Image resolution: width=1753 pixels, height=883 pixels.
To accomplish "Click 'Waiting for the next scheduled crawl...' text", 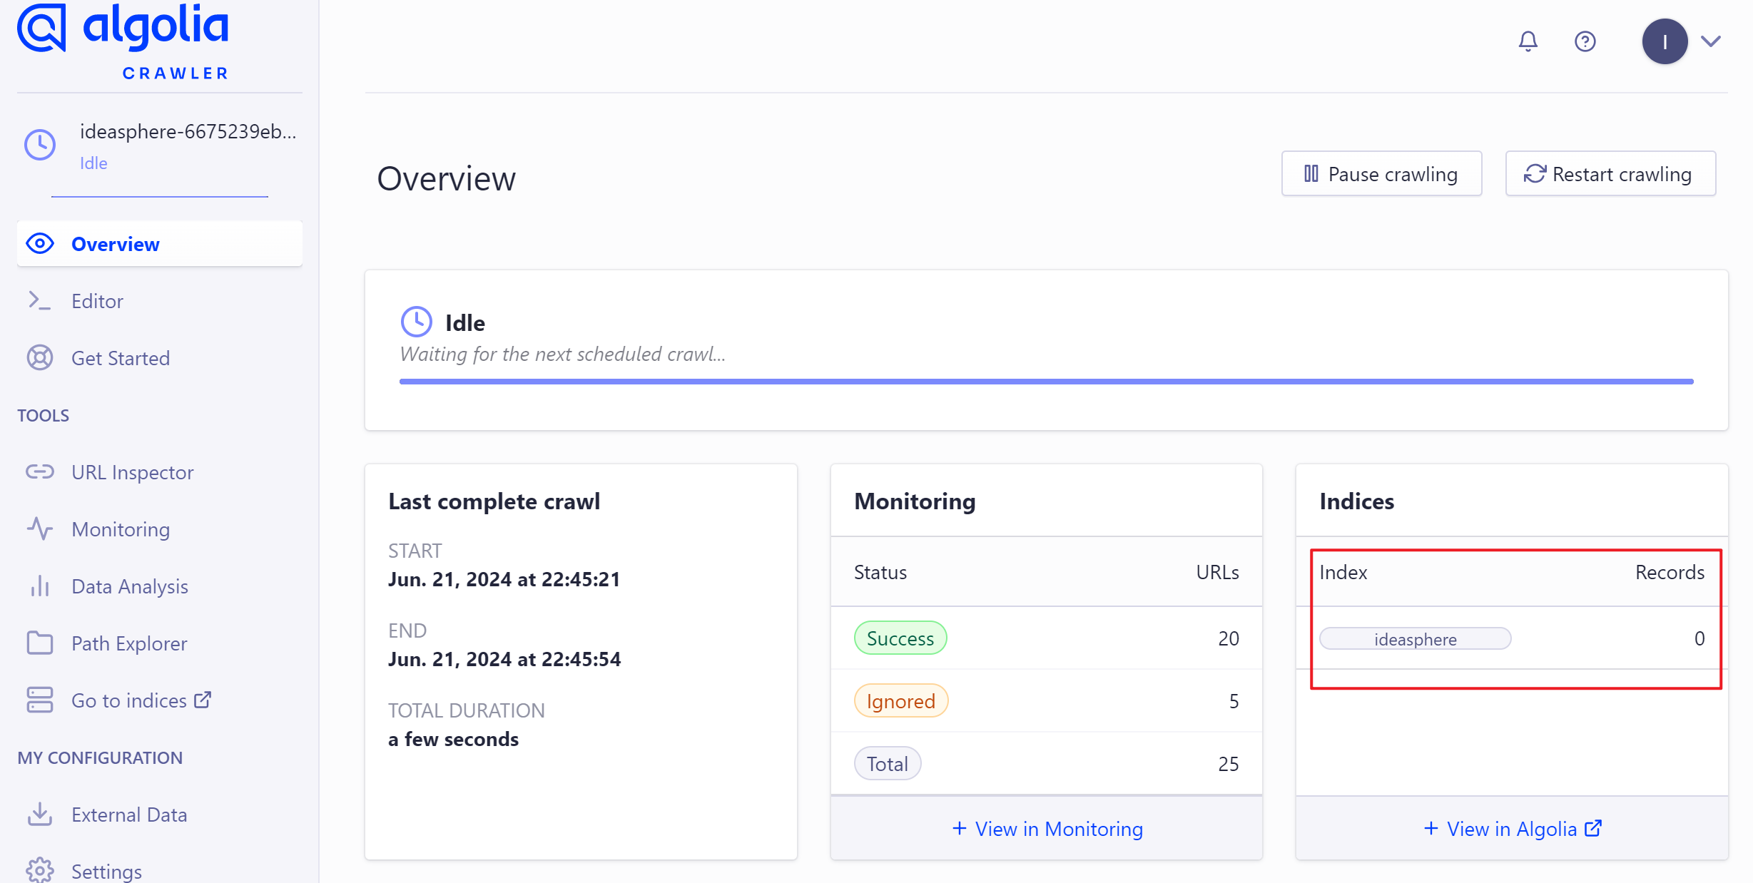I will coord(563,354).
